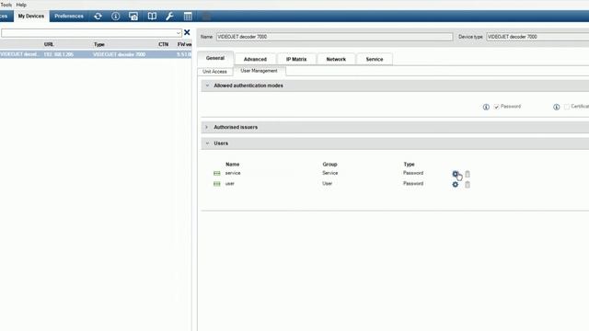589x331 pixels.
Task: Click the key icon beside user row
Action: (217, 184)
